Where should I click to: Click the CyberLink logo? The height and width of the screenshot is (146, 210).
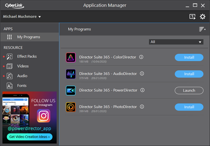click(14, 6)
